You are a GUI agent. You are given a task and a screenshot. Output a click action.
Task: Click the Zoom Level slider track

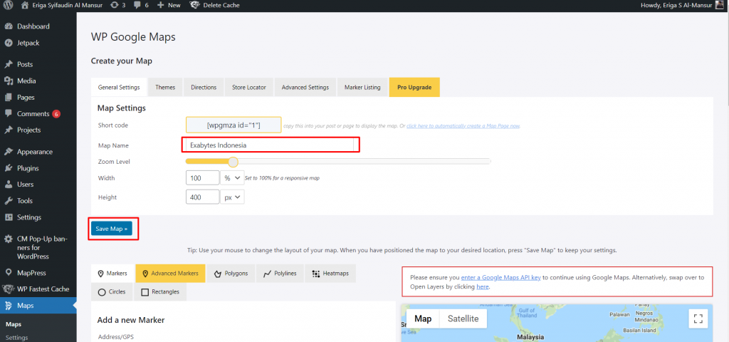click(338, 162)
